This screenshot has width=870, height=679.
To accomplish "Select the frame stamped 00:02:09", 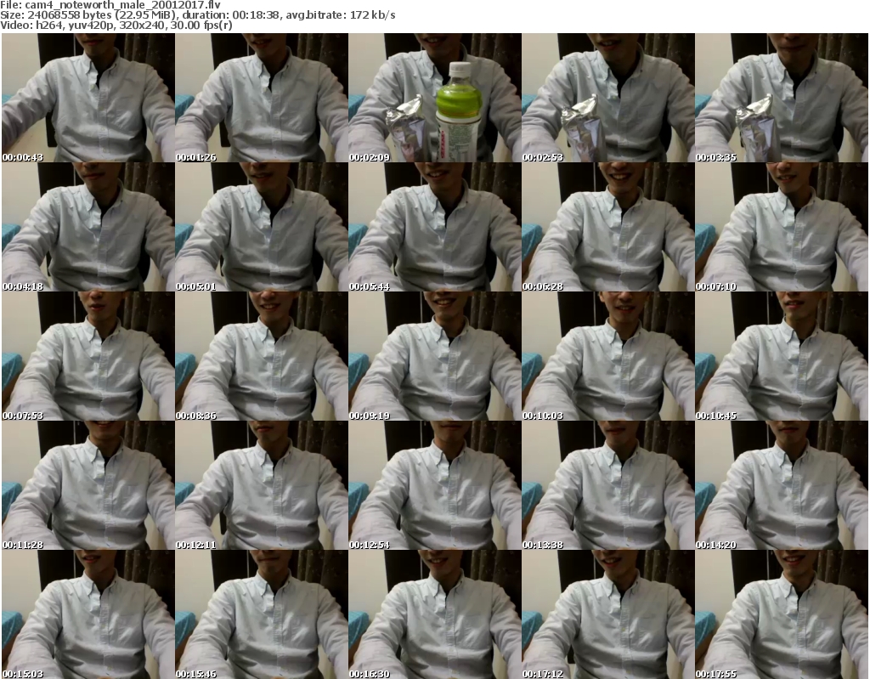I will [435, 98].
